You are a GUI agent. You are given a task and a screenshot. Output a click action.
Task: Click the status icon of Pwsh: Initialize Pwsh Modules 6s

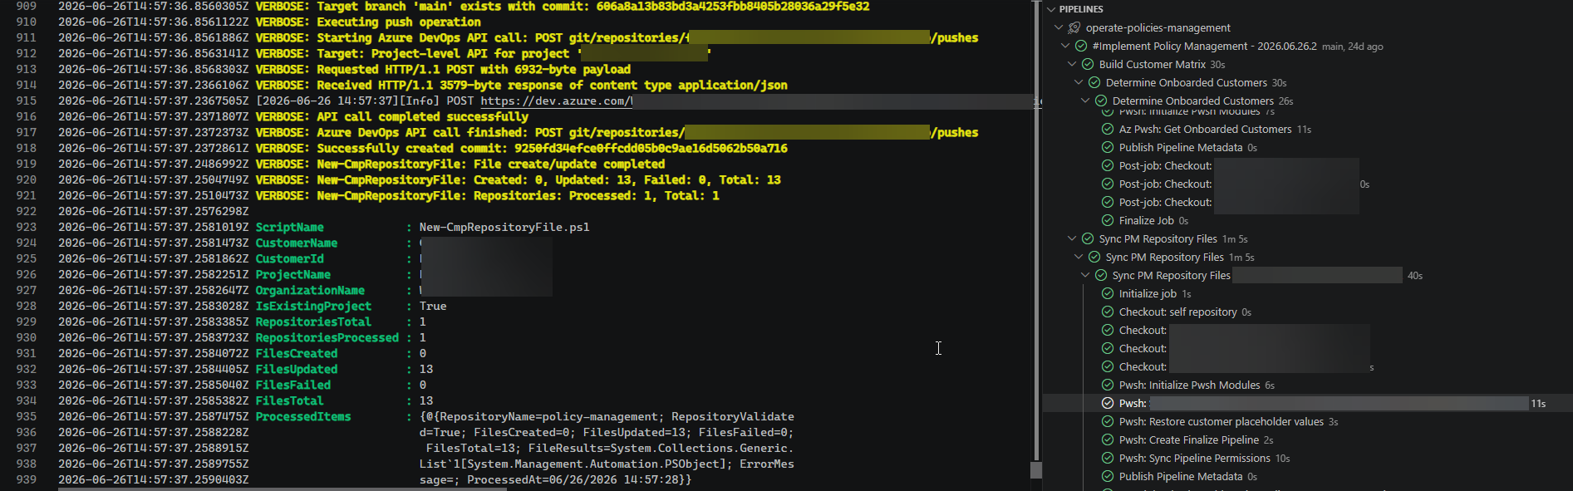pyautogui.click(x=1108, y=385)
